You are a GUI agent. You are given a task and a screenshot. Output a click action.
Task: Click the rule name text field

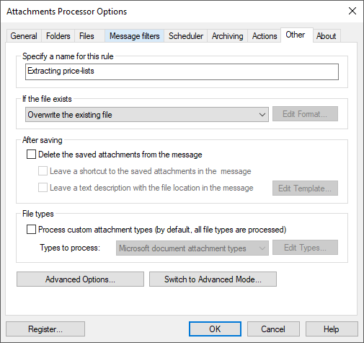coord(182,71)
